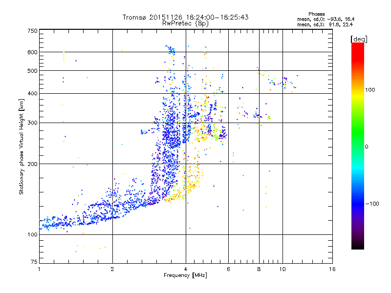Click the "200" y-axis tick label

[x=32, y=164]
